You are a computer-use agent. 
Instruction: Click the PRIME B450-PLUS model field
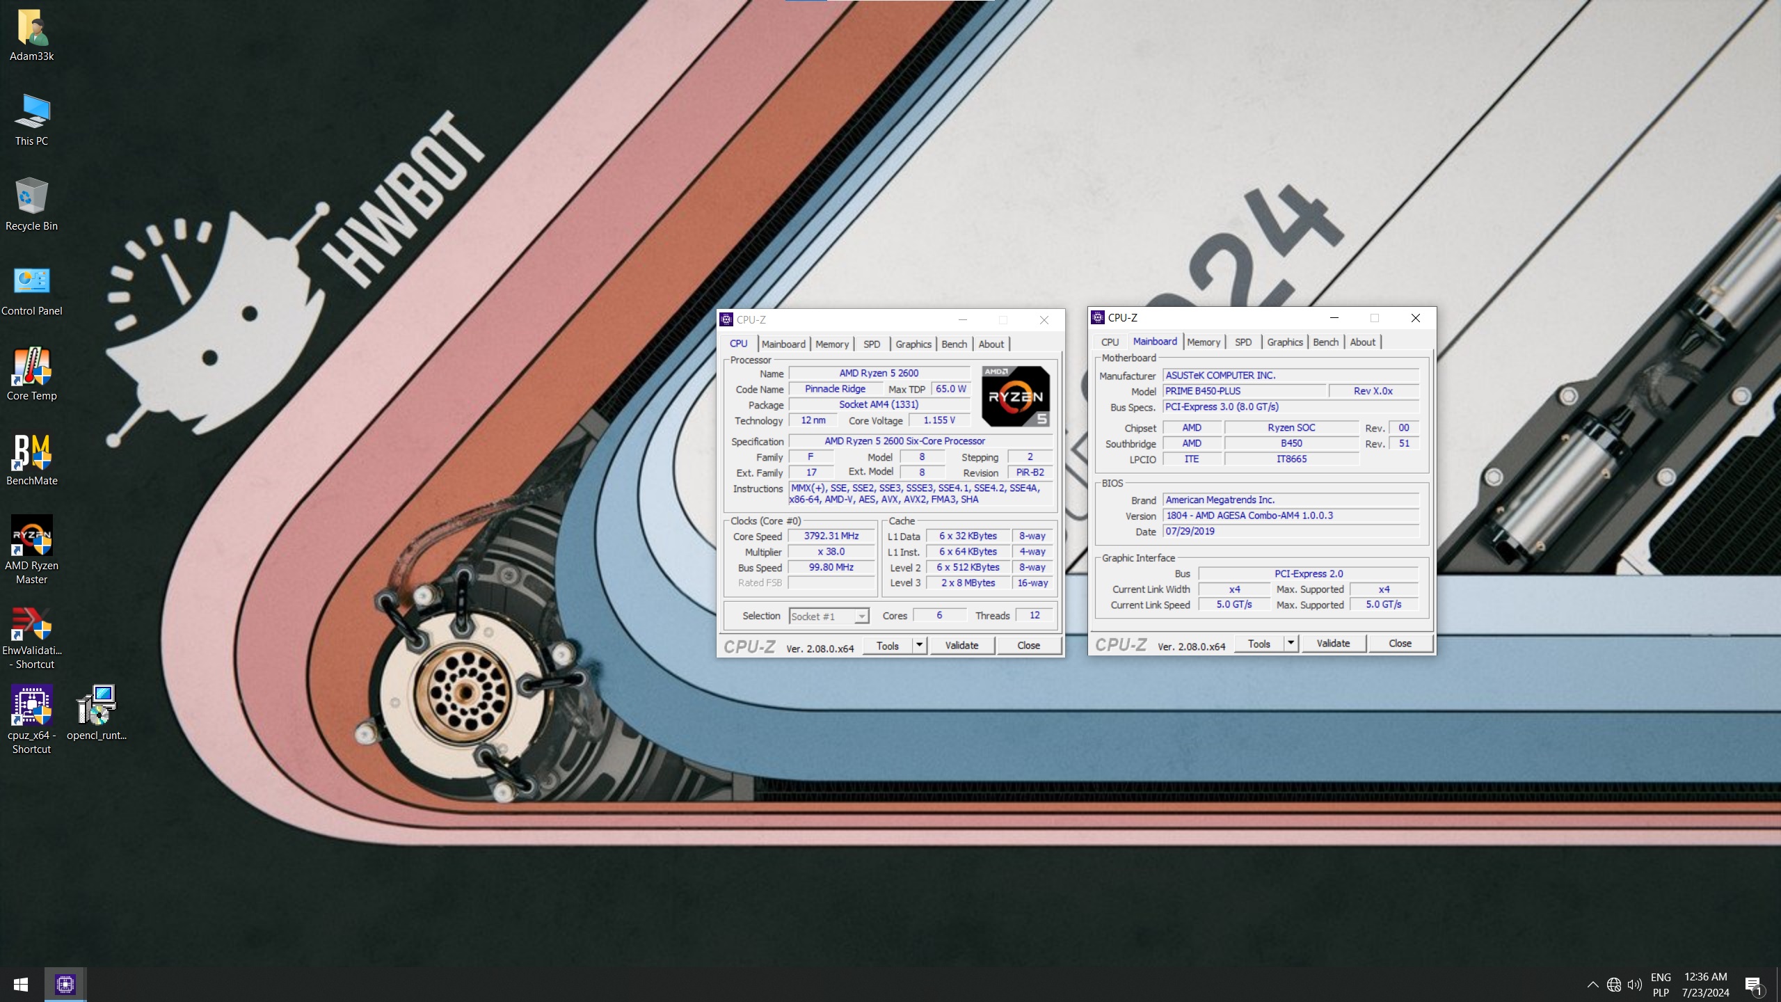1244,391
